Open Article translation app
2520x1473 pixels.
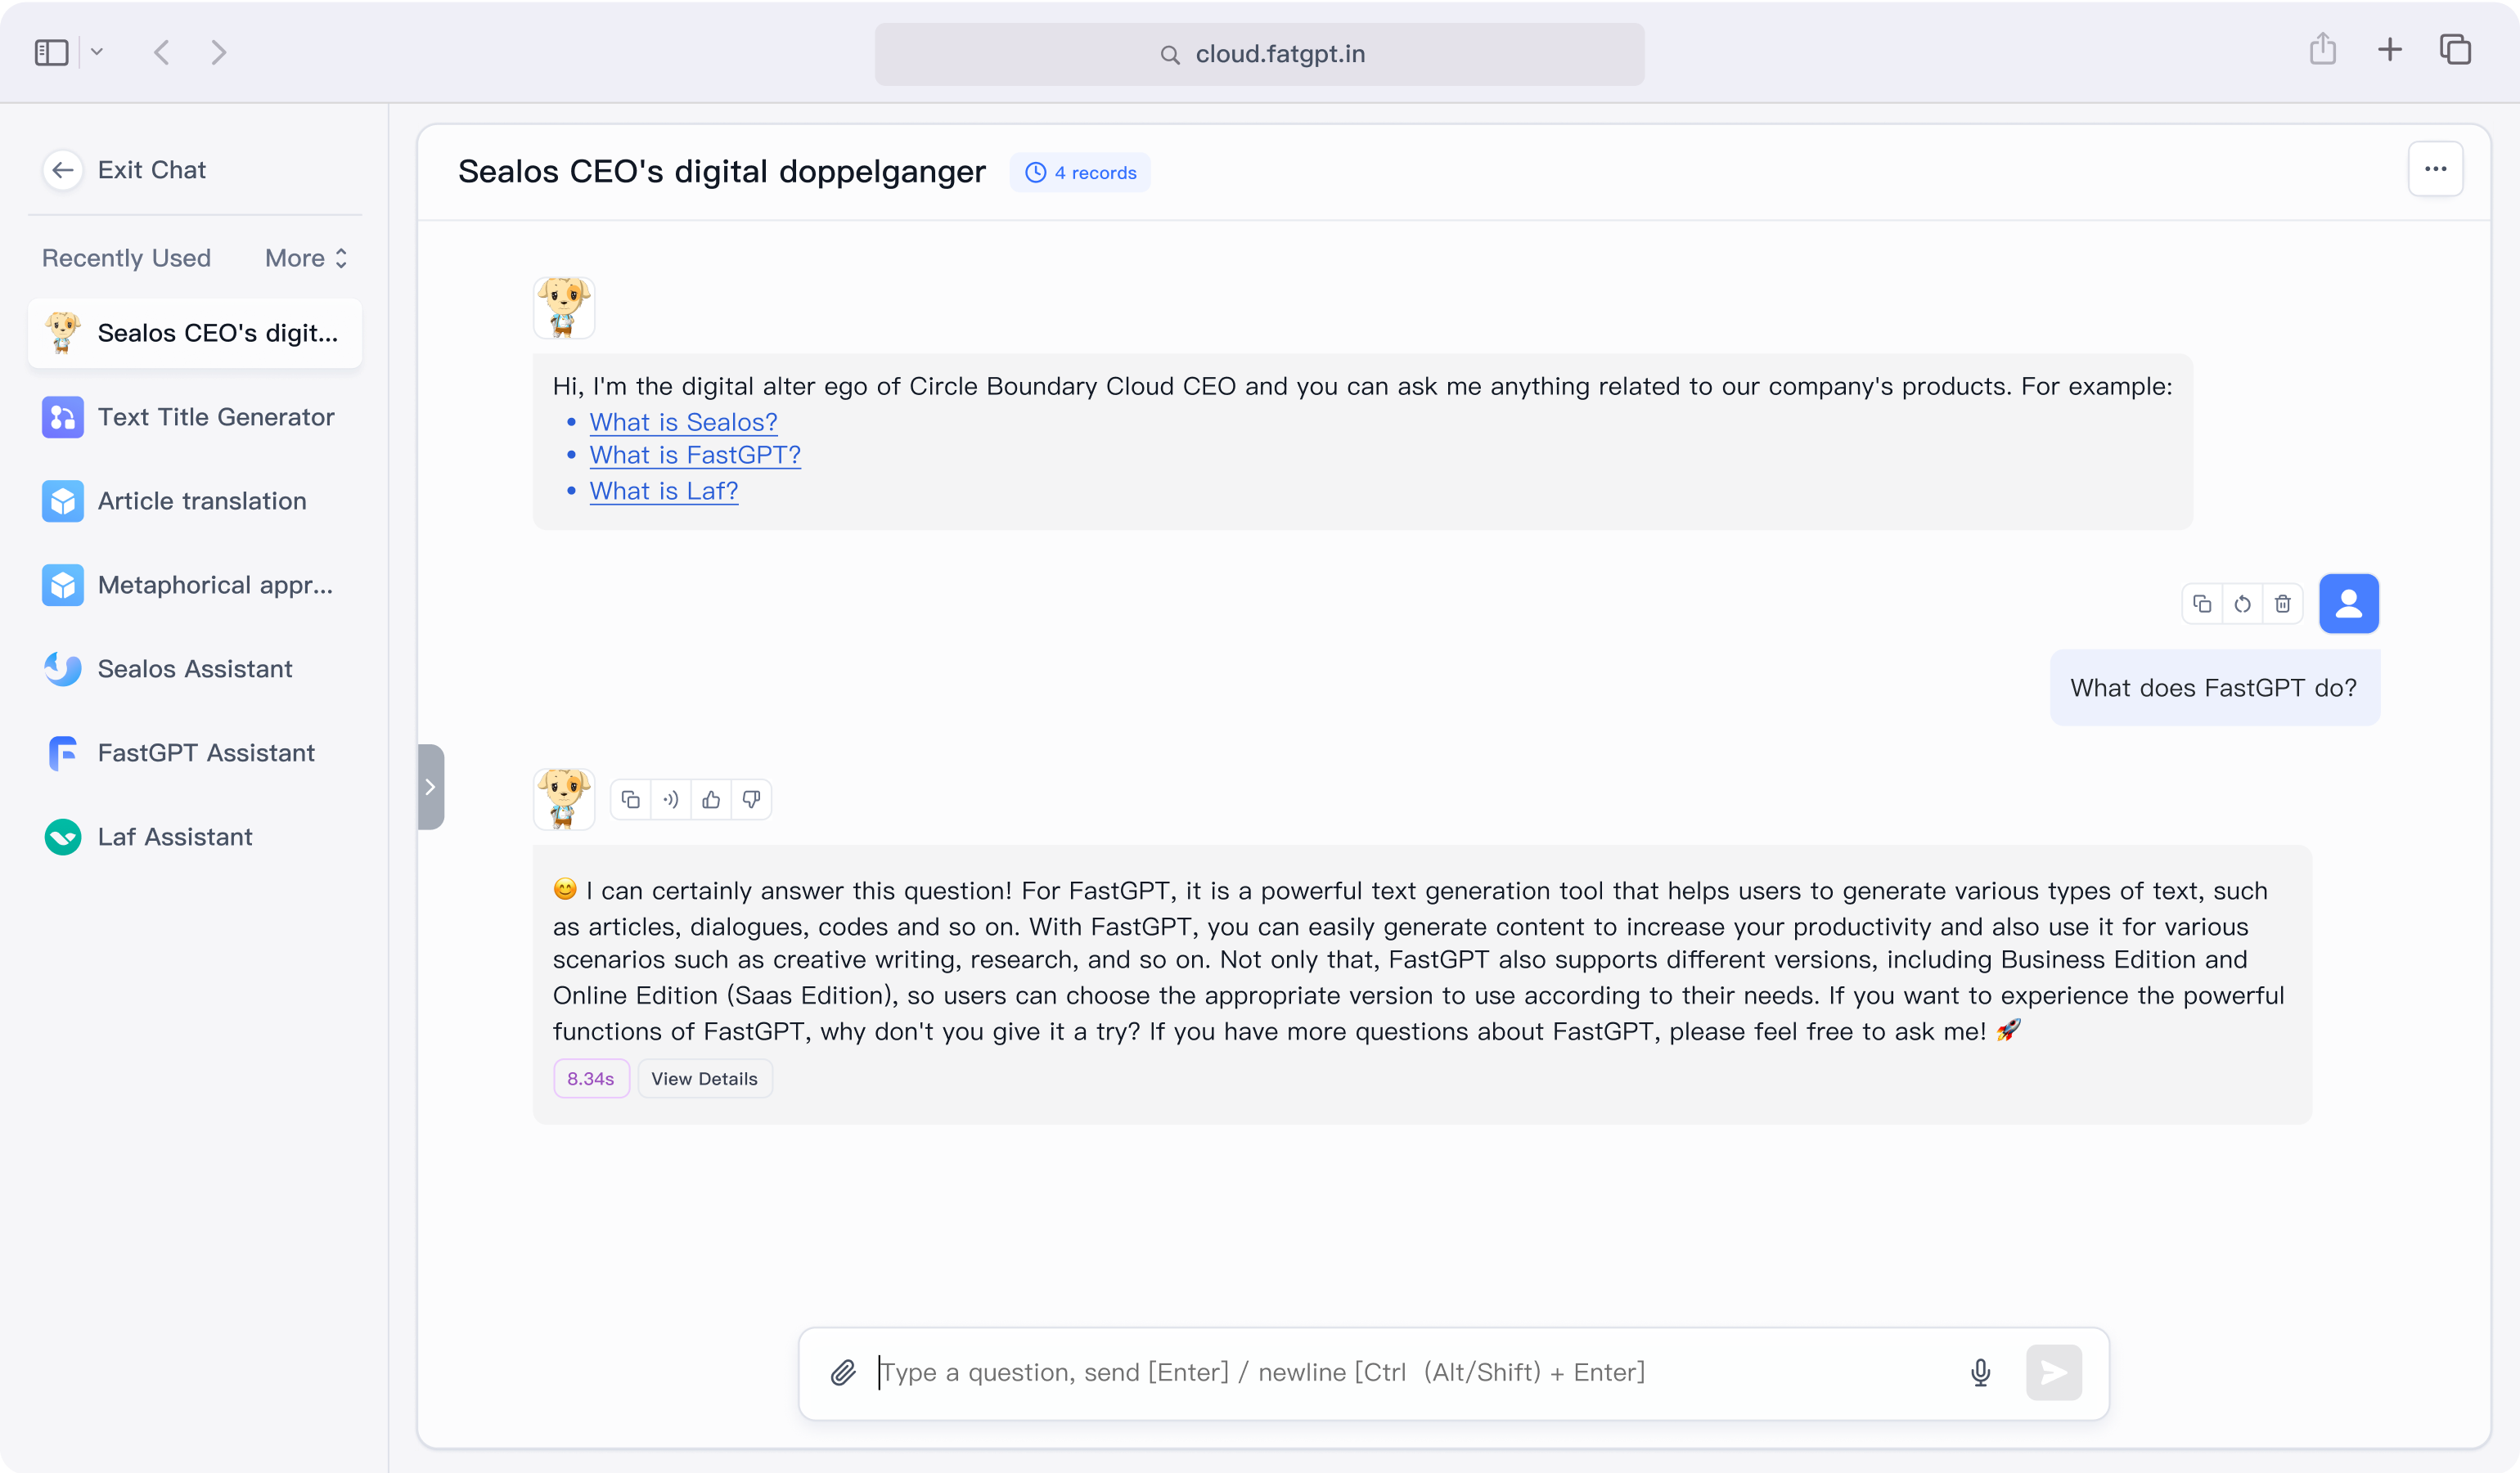(x=195, y=501)
